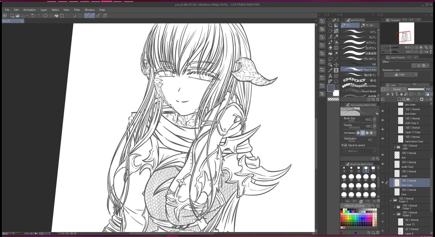Collapse 'Folder 2' in layer list
Screen dimensions: 435x237
[x=395, y=214]
